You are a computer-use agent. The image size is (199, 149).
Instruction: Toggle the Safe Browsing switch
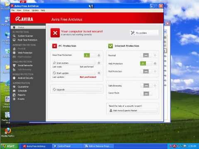146,86
